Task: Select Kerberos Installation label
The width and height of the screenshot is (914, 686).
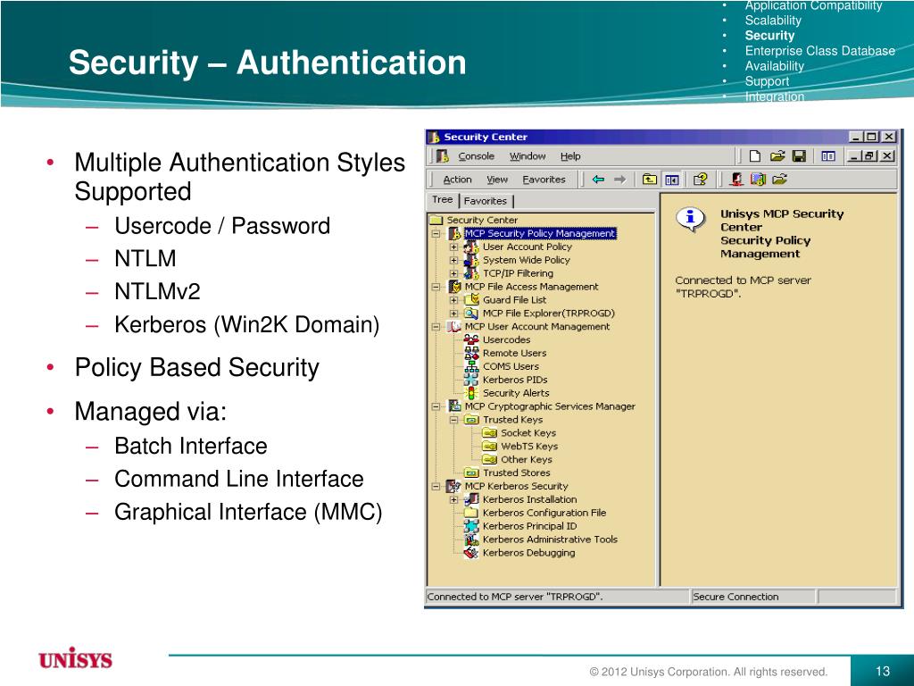Action: click(530, 499)
